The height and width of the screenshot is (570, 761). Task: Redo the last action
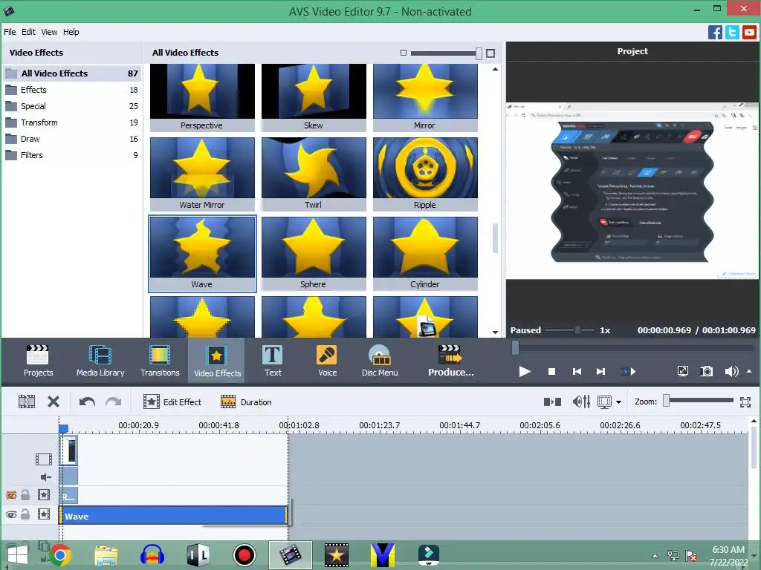click(114, 402)
